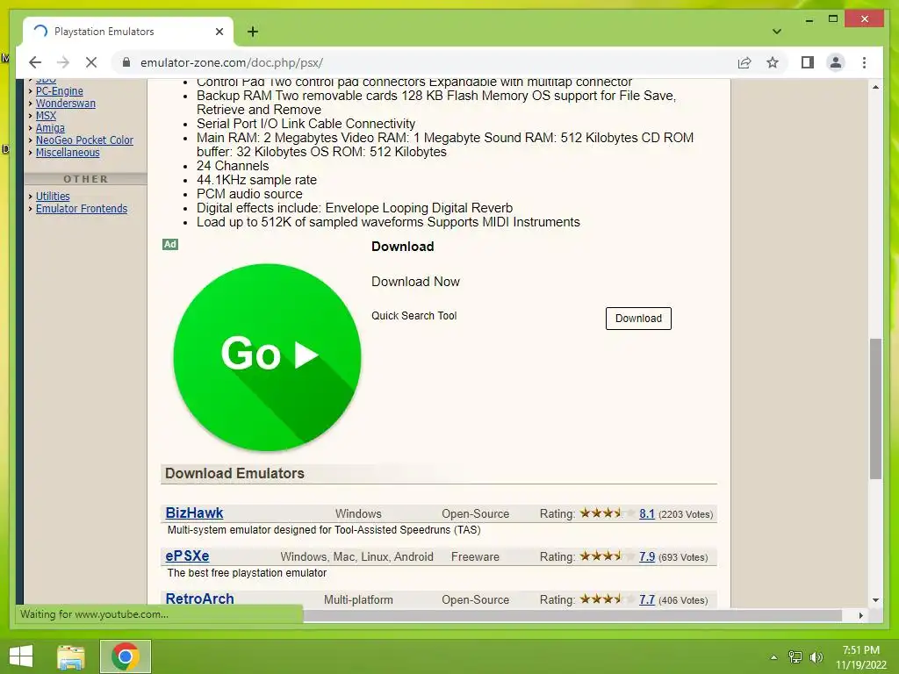
Task: Click 'PCM audio source' text
Action: [x=249, y=194]
